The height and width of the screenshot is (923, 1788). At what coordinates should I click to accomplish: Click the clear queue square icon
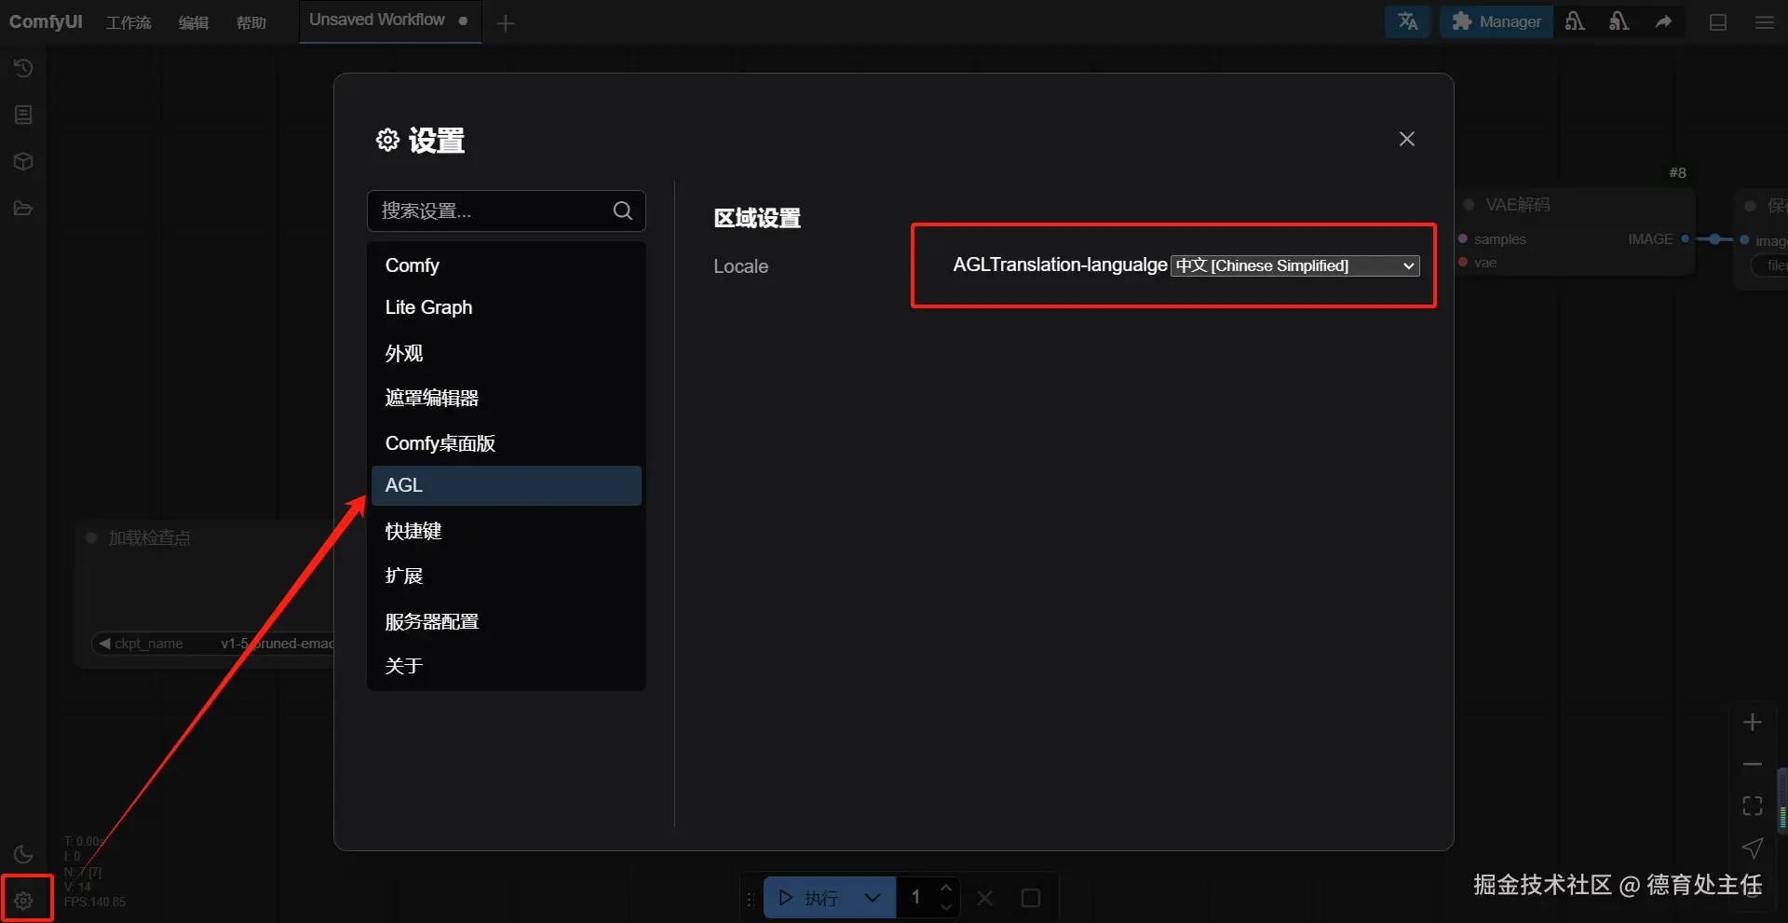pyautogui.click(x=1031, y=898)
